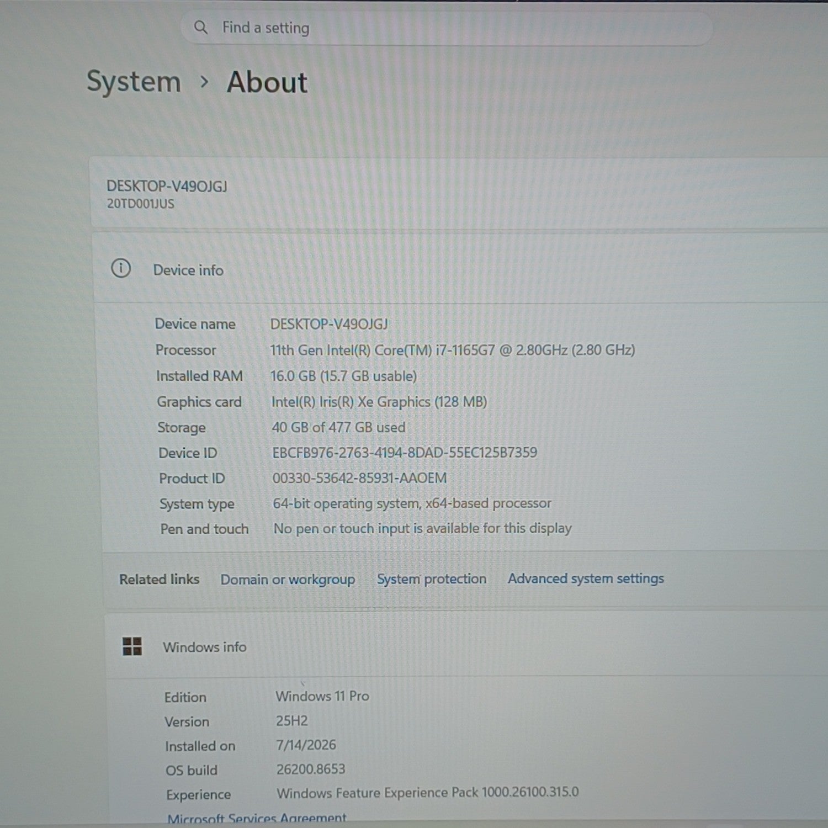Click the DESKTOP-V49OJGJ header card title
The width and height of the screenshot is (828, 828).
(x=167, y=186)
